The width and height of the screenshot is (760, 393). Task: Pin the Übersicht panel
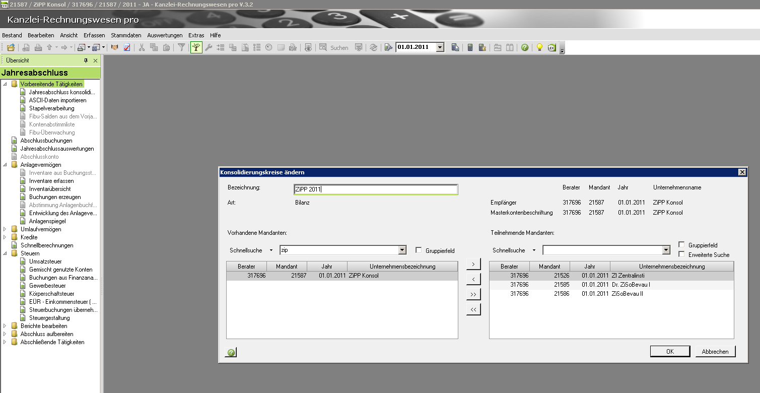86,60
